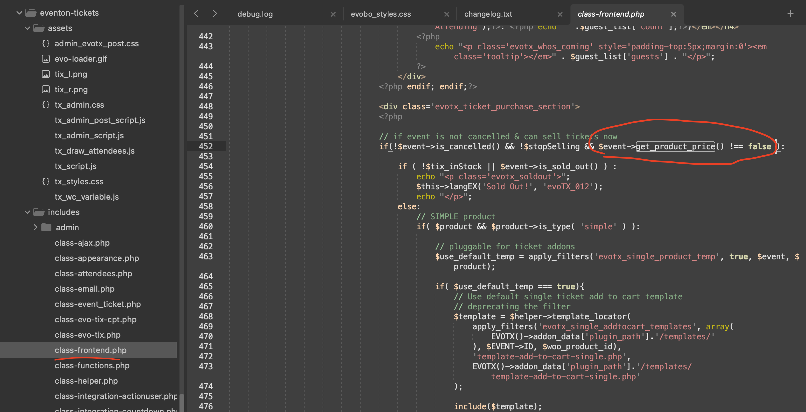The height and width of the screenshot is (412, 806).
Task: Switch to the evobo_styles.css tab
Action: 381,14
